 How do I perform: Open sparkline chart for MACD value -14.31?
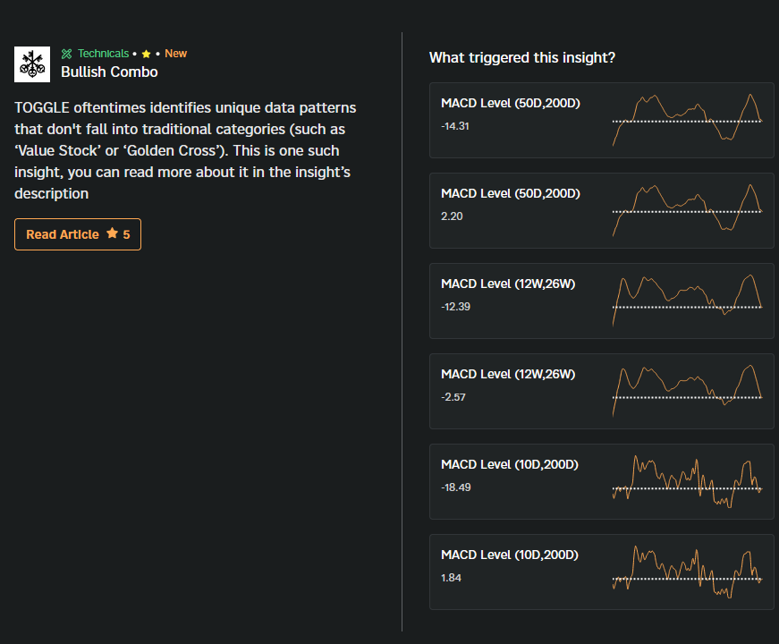[687, 120]
